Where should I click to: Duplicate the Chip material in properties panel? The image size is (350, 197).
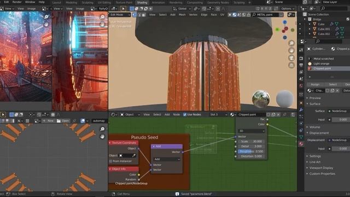point(332,90)
